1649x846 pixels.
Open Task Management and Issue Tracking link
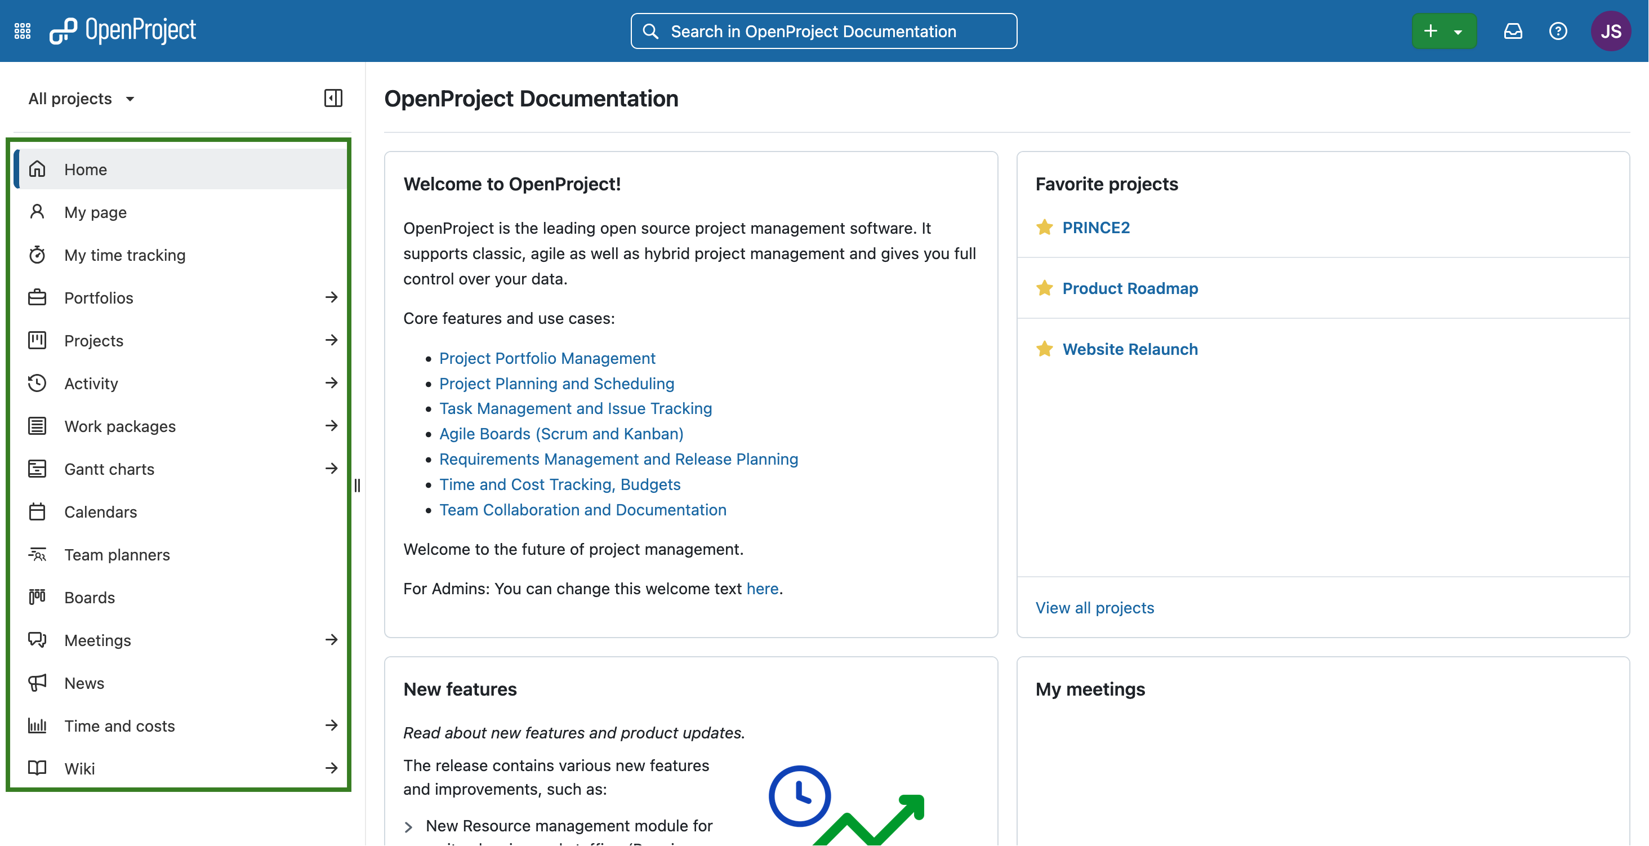point(576,408)
